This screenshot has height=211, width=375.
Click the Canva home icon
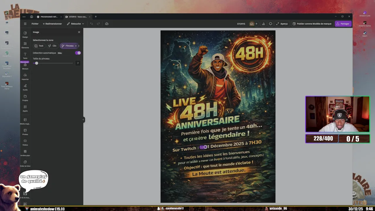tap(32, 17)
